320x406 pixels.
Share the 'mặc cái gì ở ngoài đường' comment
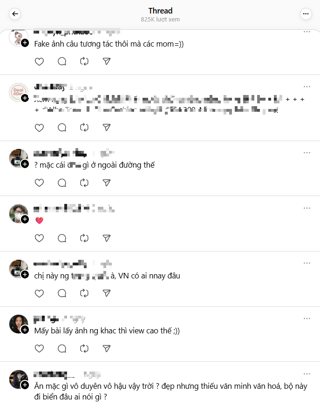coord(107,183)
